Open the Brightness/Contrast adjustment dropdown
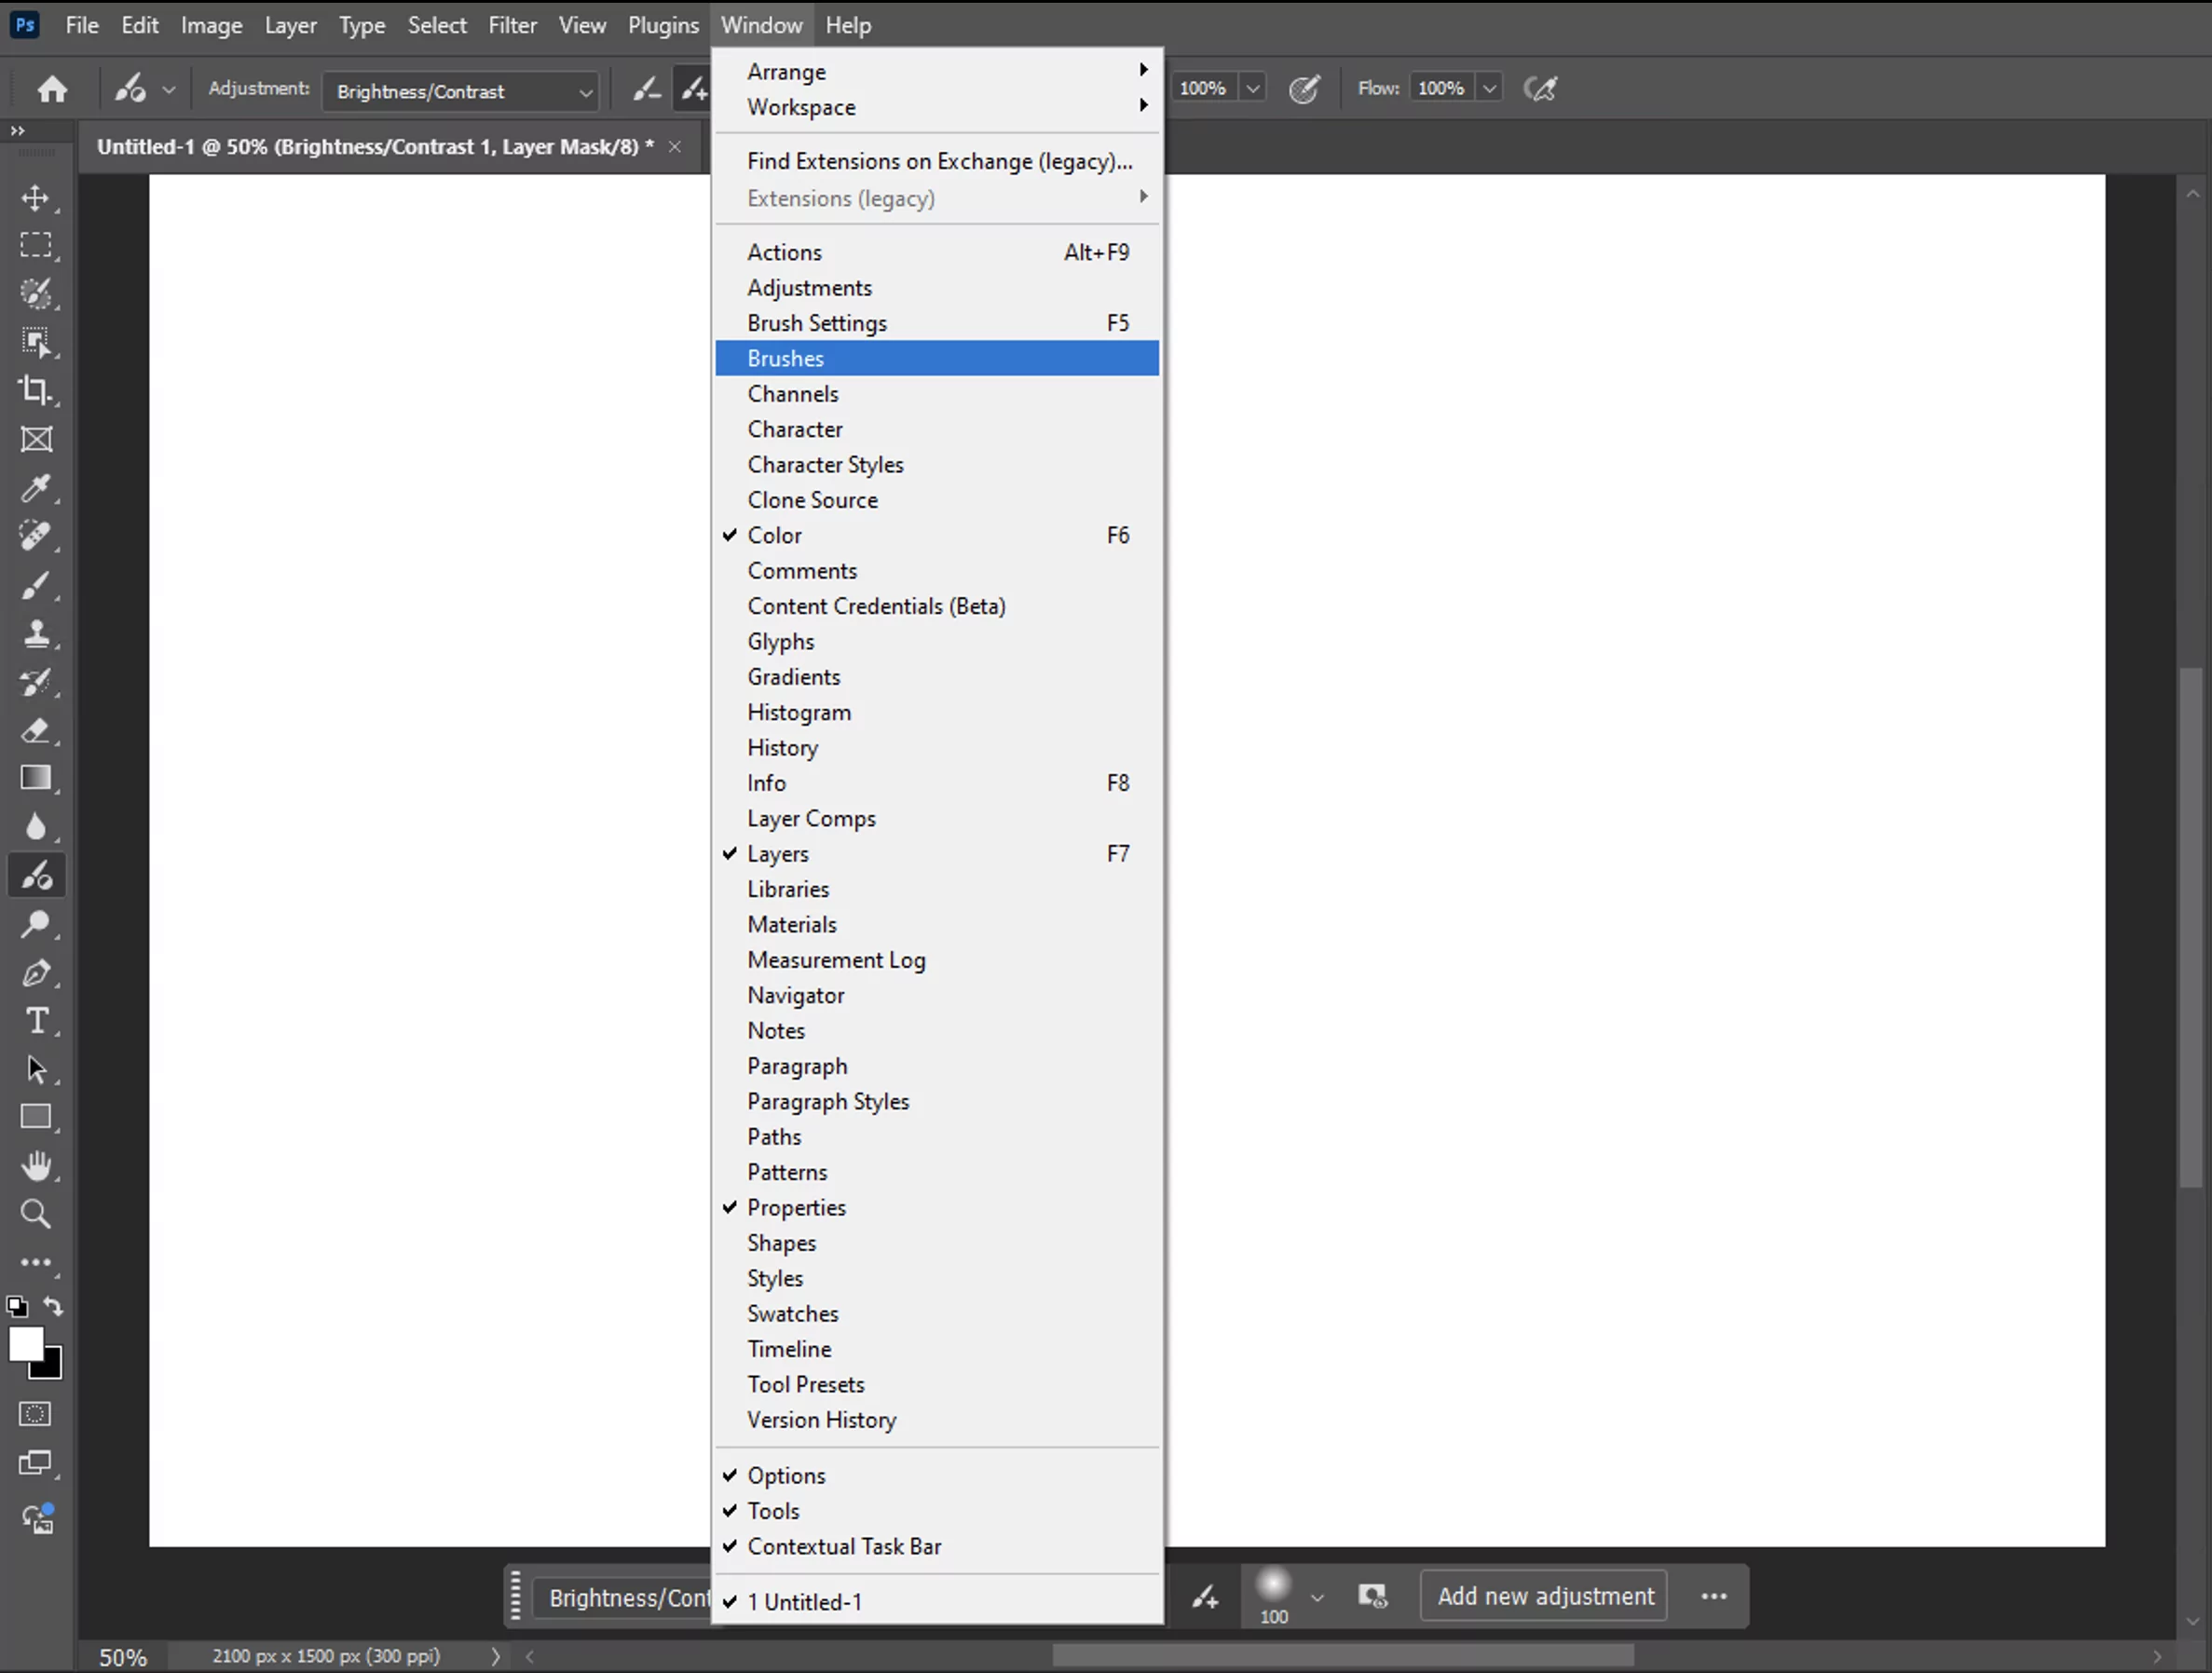Image resolution: width=2212 pixels, height=1673 pixels. [586, 91]
